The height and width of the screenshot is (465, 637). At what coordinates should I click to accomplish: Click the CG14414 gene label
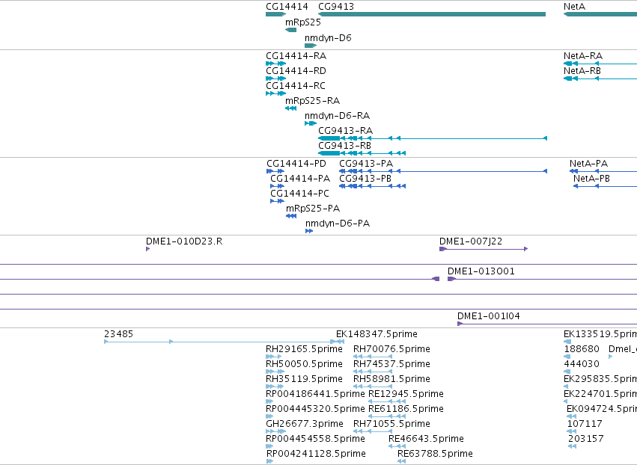point(287,7)
